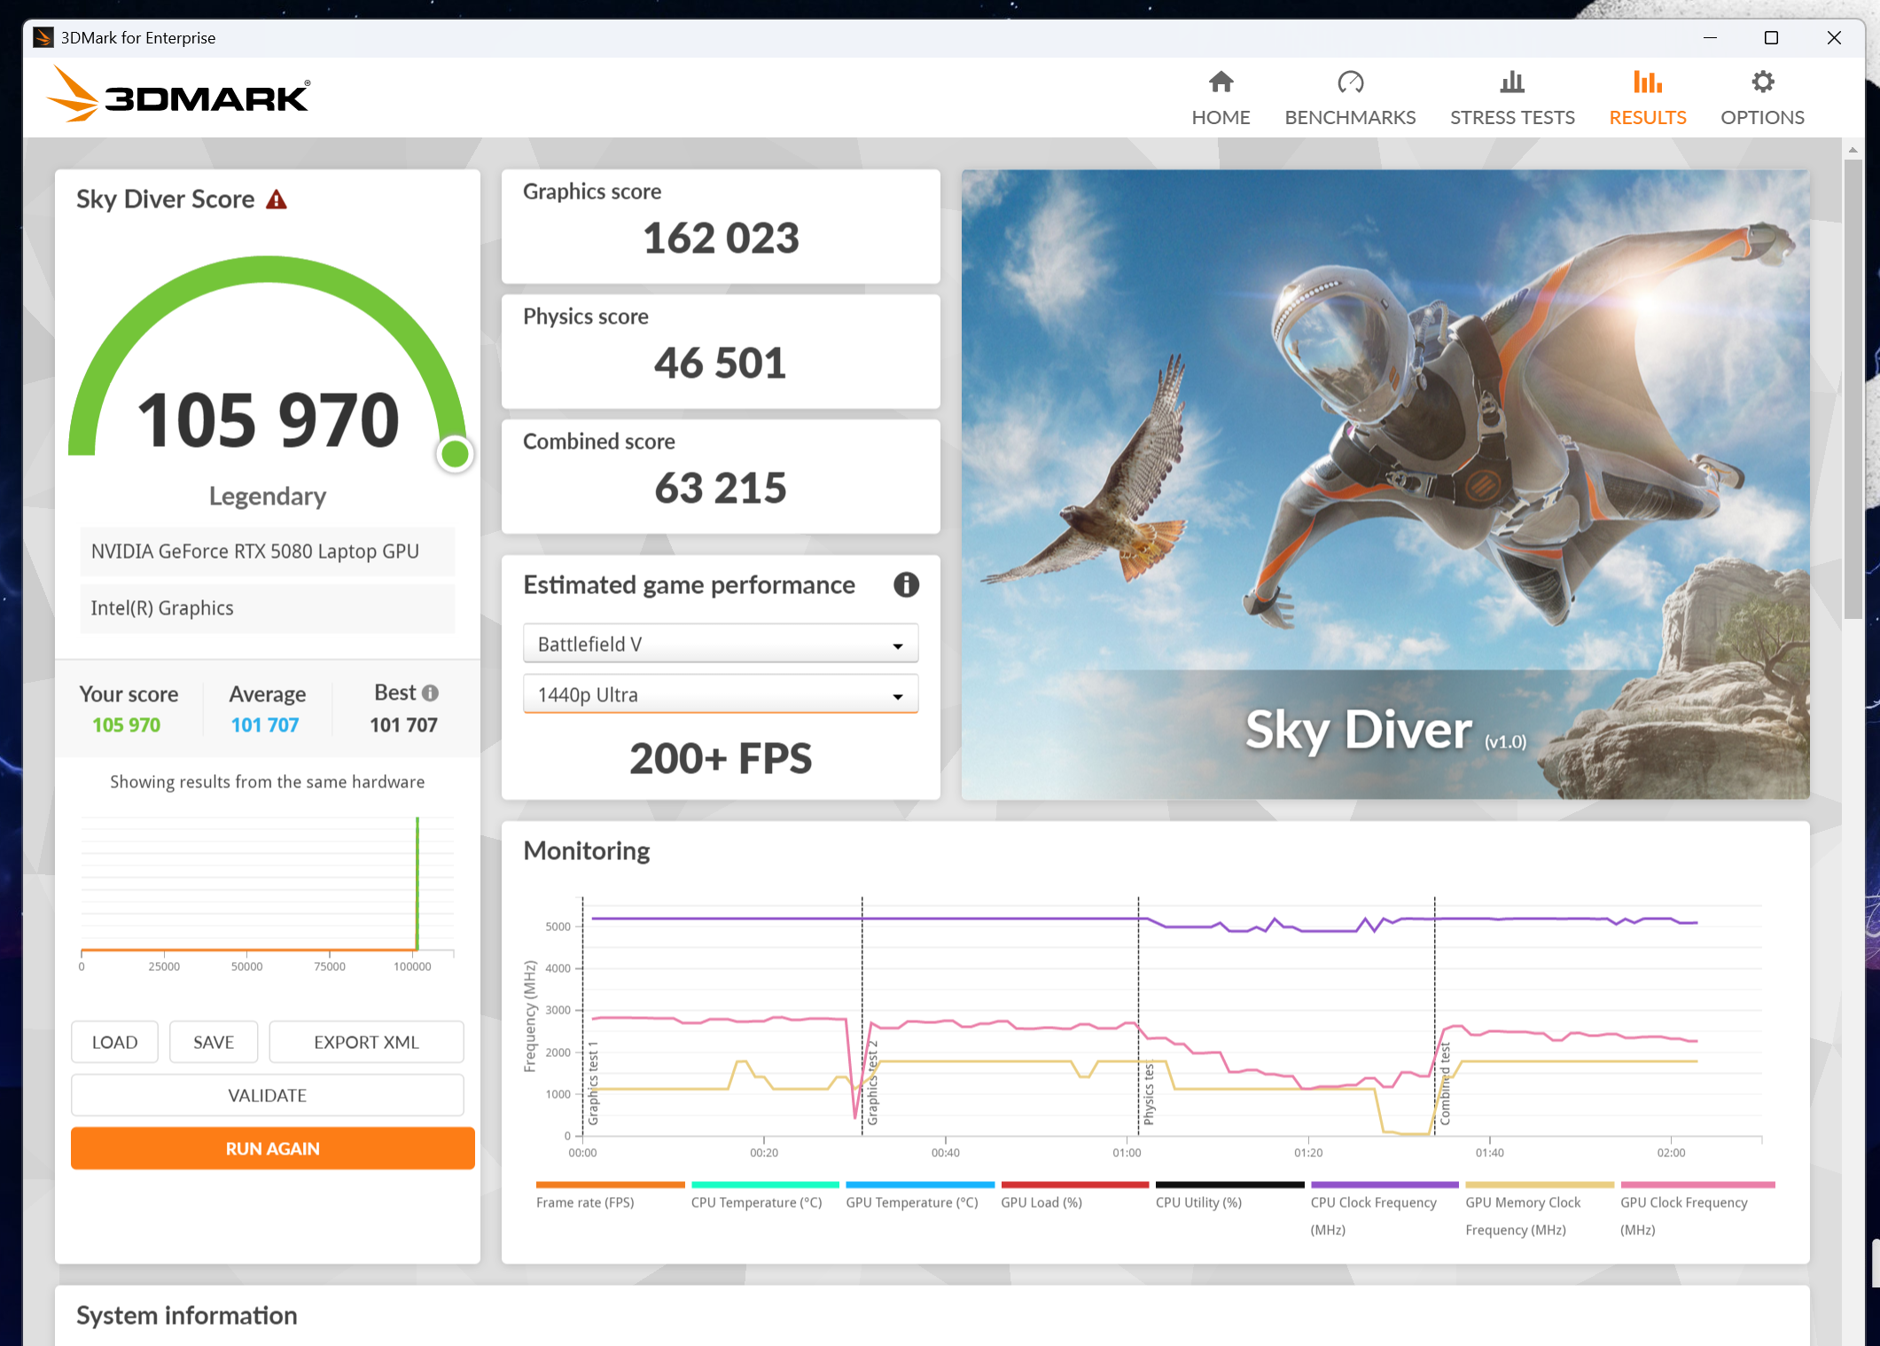Click the Estimated game performance info icon
Image resolution: width=1880 pixels, height=1346 pixels.
click(906, 584)
